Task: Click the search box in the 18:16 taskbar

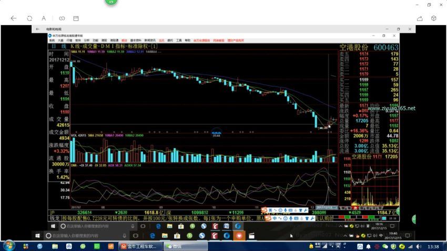Action: pyautogui.click(x=98, y=226)
